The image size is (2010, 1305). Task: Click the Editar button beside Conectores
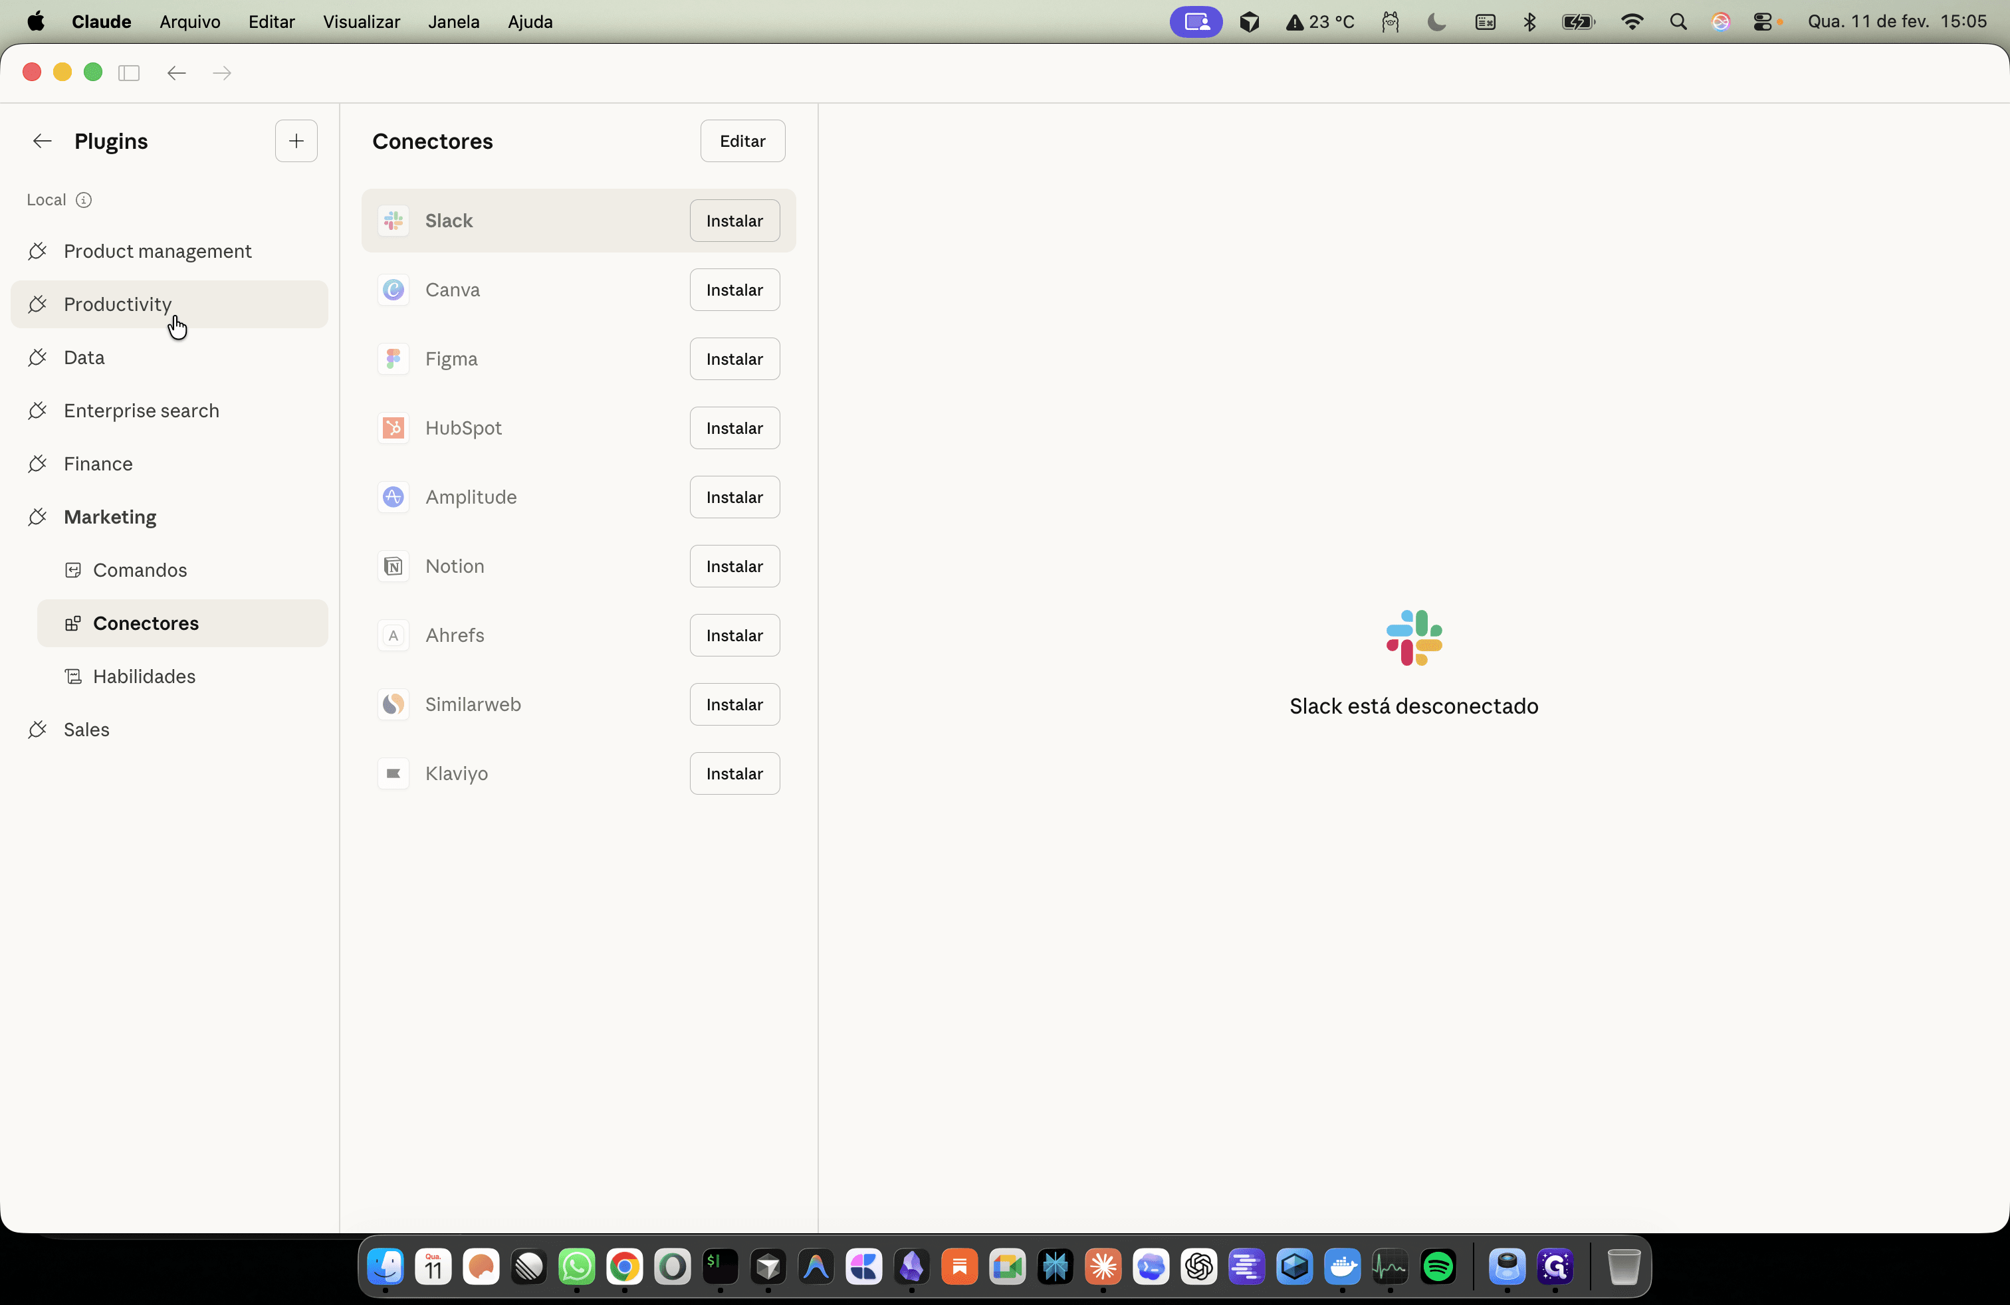pos(742,141)
